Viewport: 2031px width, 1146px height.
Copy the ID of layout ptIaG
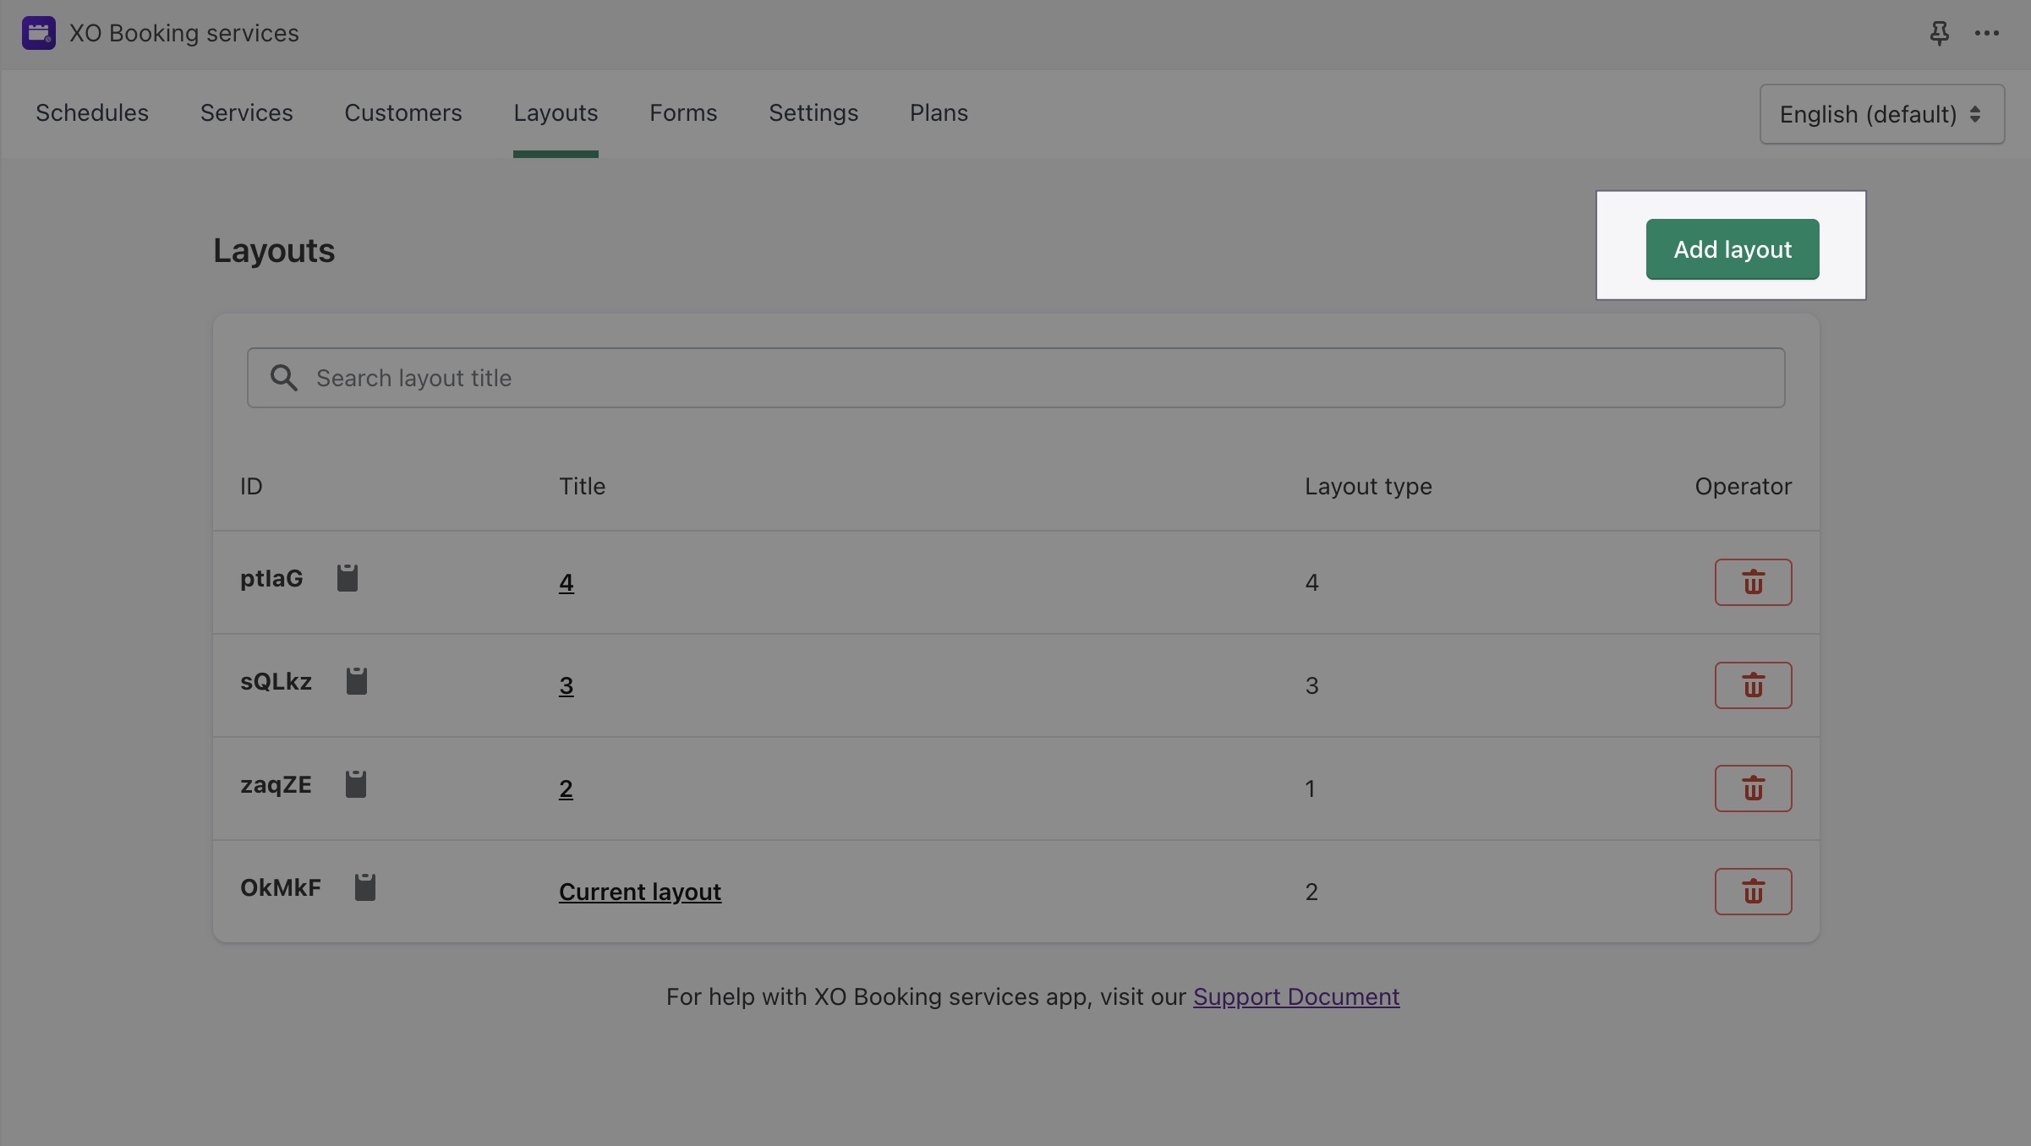pyautogui.click(x=348, y=577)
